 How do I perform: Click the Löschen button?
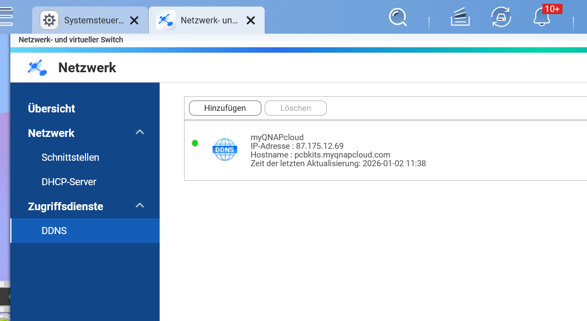click(x=295, y=108)
